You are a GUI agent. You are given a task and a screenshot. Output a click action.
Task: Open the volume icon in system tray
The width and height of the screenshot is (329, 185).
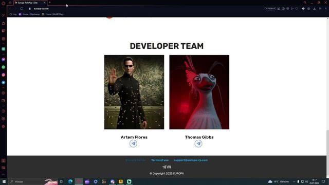click(x=306, y=181)
